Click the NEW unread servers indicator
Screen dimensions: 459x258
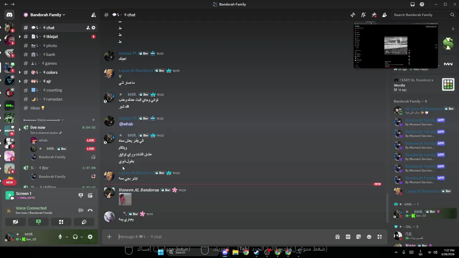click(9, 182)
